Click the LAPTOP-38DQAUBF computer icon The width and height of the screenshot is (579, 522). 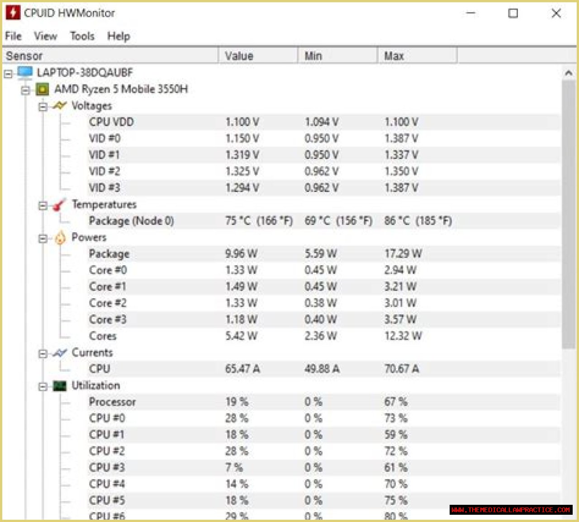[25, 72]
